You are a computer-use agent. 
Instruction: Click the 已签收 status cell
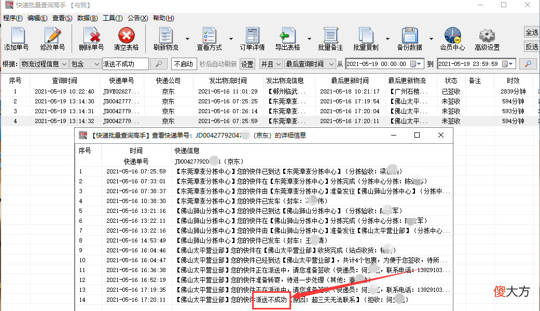click(x=451, y=91)
